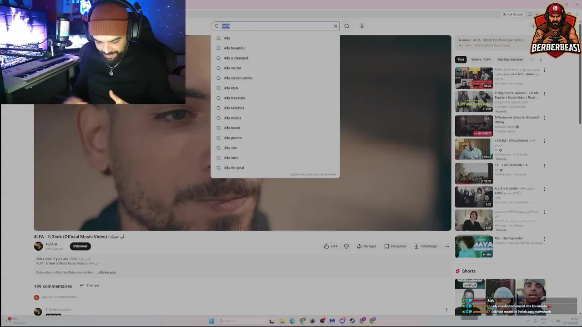The image size is (582, 327).
Task: Click the Windows taskbar search box
Action: click(243, 321)
